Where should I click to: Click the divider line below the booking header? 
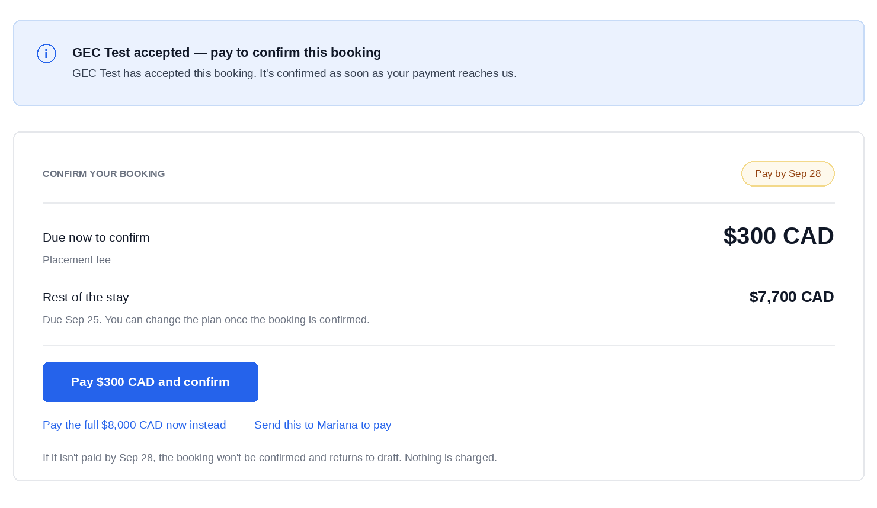tap(438, 203)
